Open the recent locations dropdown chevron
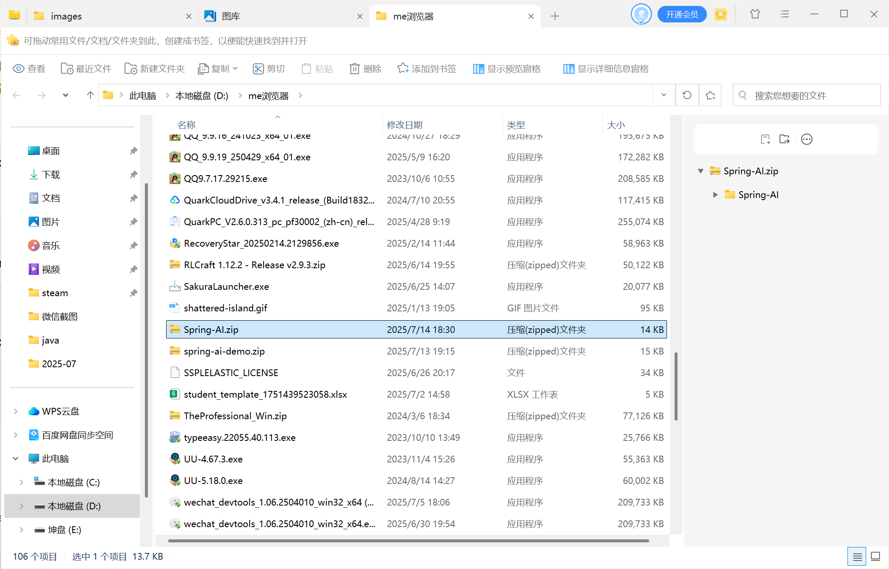889x569 pixels. (x=65, y=95)
